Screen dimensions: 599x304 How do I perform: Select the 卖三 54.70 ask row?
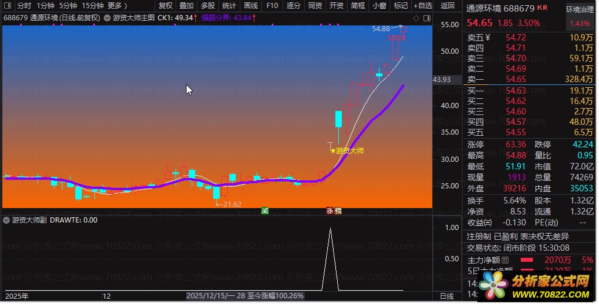point(530,58)
